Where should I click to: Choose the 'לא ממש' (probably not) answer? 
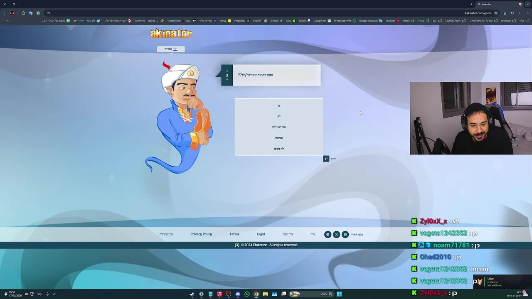pyautogui.click(x=279, y=149)
